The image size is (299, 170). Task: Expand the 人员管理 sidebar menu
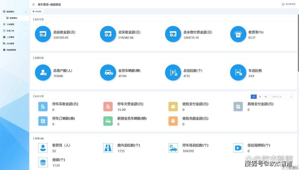[x=12, y=37]
